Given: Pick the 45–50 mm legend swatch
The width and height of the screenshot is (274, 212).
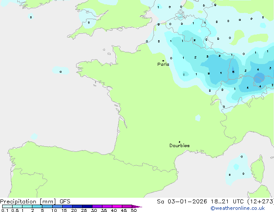Looking at the screenshot, I should [127, 206].
